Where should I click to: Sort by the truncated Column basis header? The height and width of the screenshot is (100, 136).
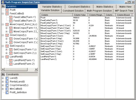click(110, 15)
